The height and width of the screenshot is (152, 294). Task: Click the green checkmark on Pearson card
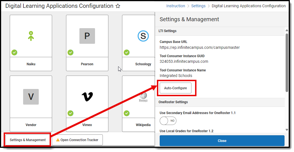71,52
